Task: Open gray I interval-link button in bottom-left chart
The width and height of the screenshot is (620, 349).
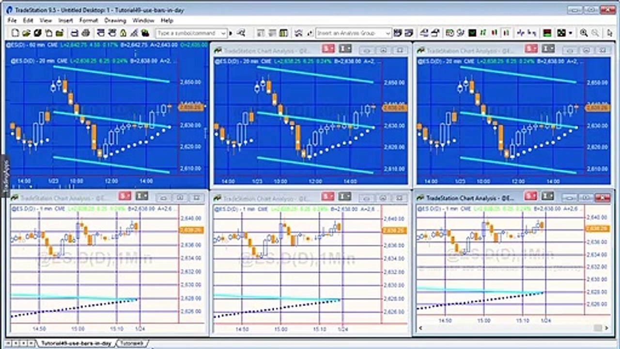Action: pyautogui.click(x=142, y=196)
